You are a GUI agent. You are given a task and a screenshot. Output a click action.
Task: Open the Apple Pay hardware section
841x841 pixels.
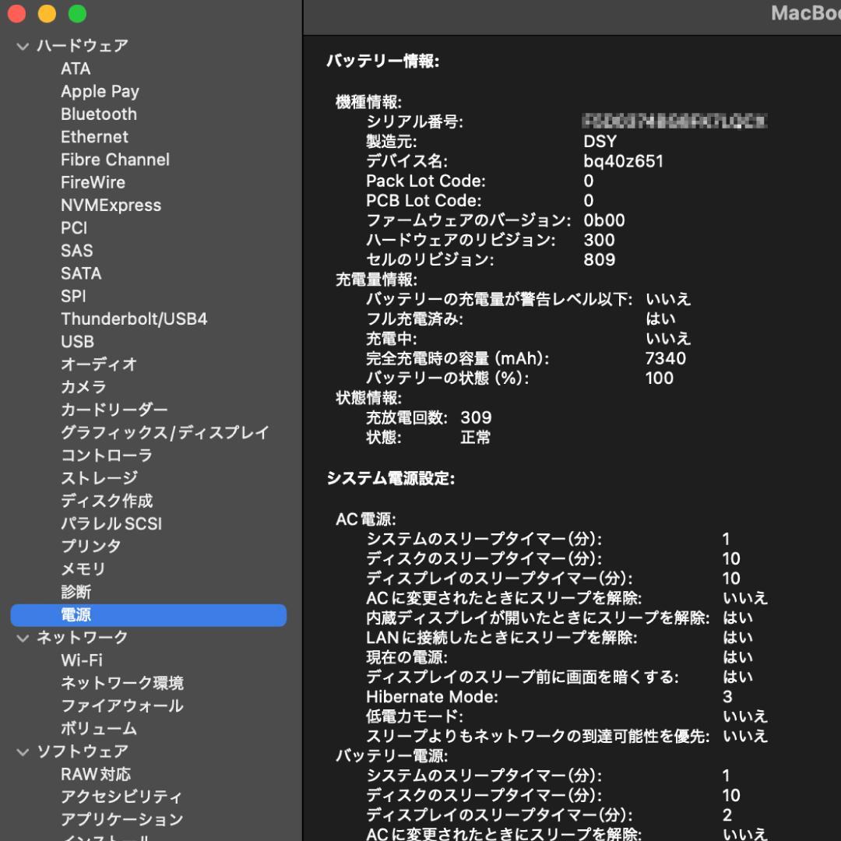[x=100, y=91]
